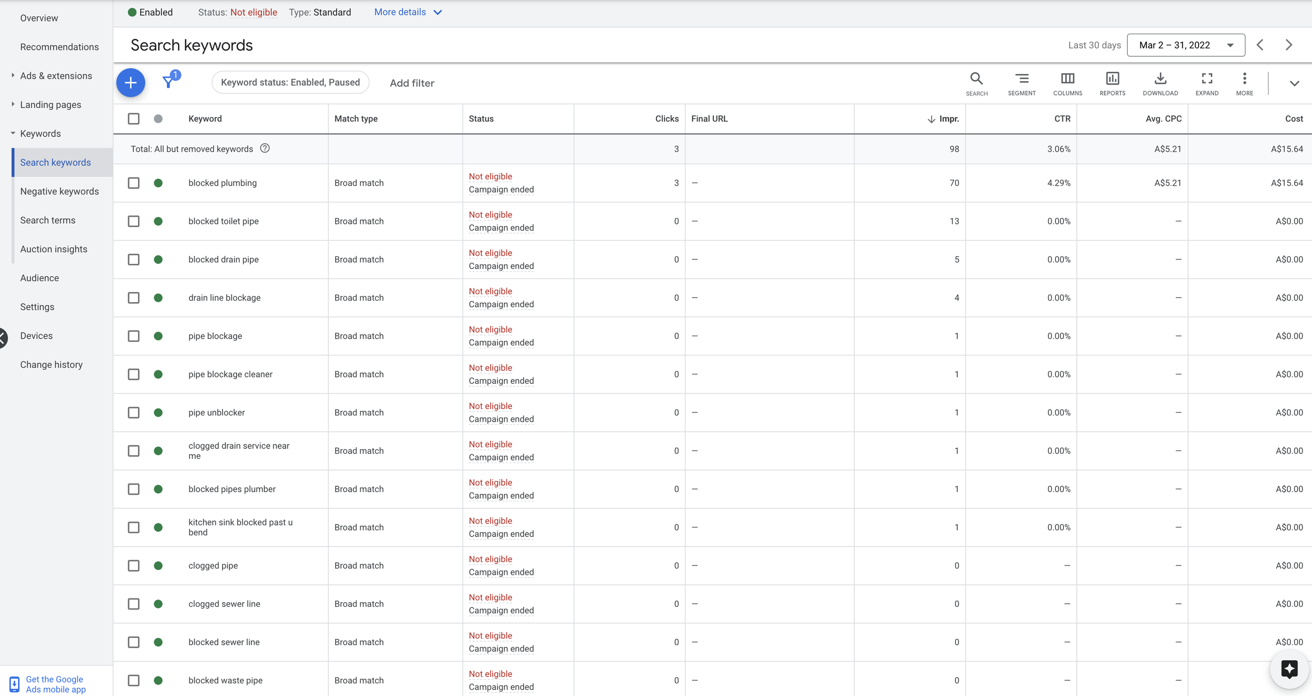
Task: Click the Reports chart icon
Action: (x=1112, y=83)
